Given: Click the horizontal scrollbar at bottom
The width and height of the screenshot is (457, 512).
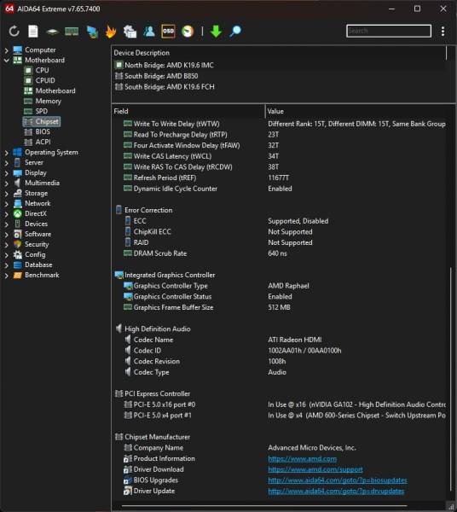Looking at the screenshot, I should (264, 506).
